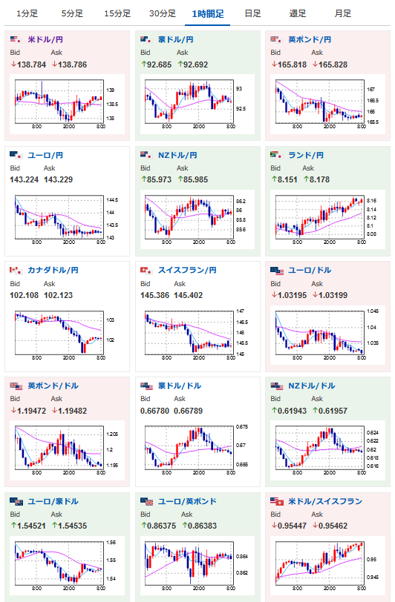Click the Swiss flag icon beside スイスフラン/円
The height and width of the screenshot is (602, 395).
coord(146,271)
